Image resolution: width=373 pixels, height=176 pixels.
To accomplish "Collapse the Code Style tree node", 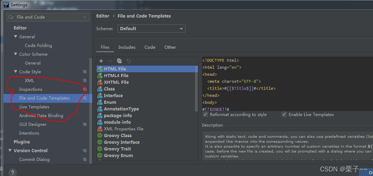I will (16, 72).
